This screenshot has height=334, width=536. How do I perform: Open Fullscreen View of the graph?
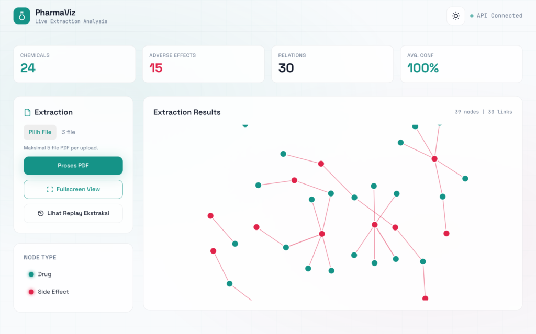click(x=73, y=189)
